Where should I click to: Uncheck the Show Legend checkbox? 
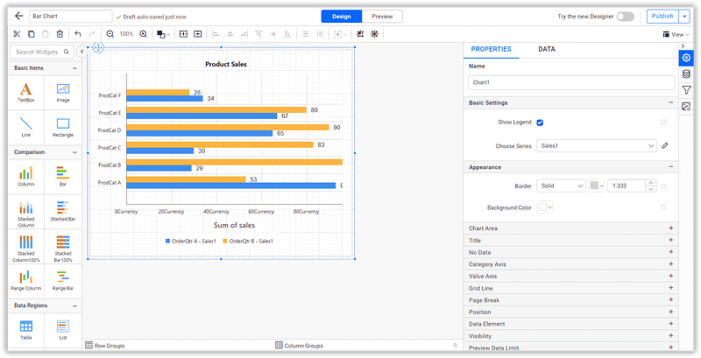[540, 123]
